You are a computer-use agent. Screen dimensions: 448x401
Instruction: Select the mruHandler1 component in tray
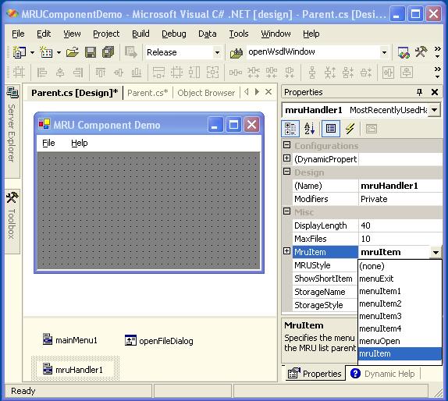(x=73, y=369)
